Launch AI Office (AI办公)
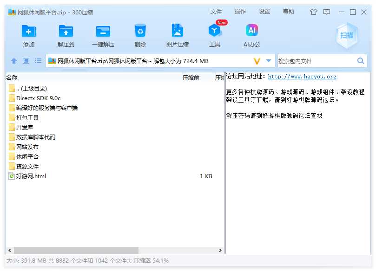This screenshot has width=376, height=271. click(x=252, y=31)
